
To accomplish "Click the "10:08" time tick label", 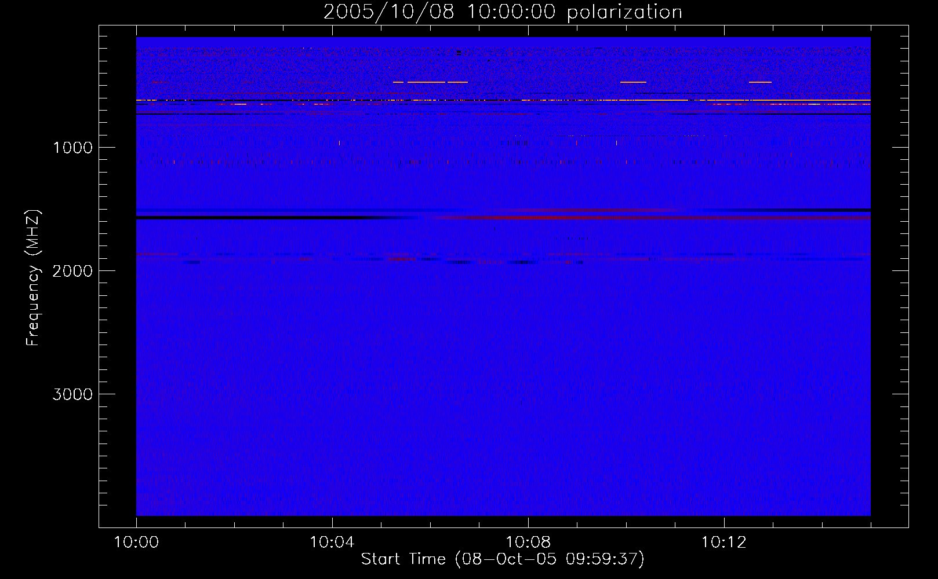I will point(528,543).
